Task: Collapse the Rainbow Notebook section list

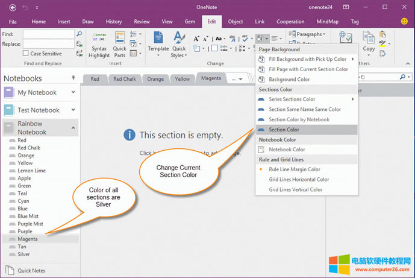Action: tap(73, 127)
